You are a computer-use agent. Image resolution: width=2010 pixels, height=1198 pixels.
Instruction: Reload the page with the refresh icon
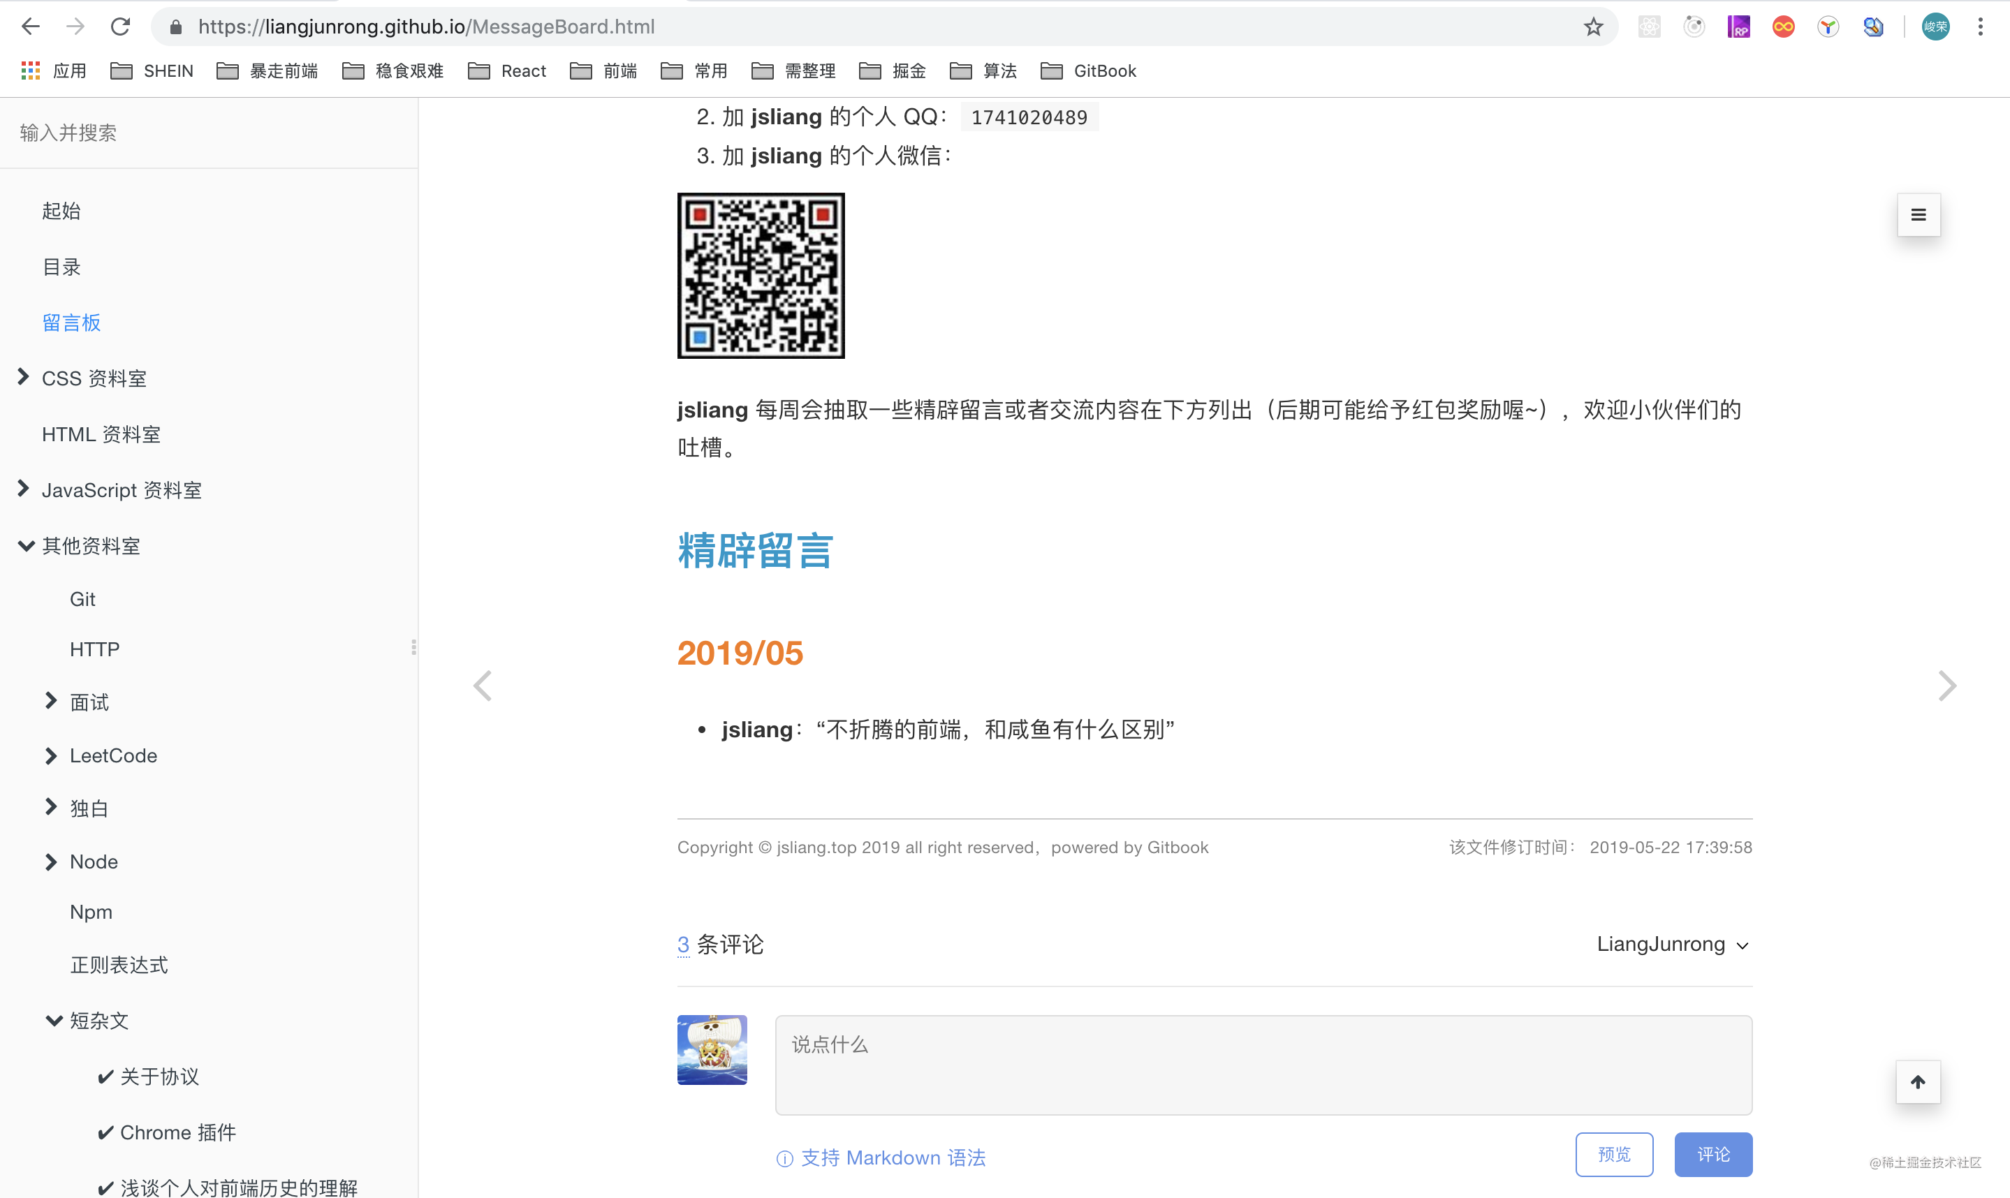tap(120, 27)
